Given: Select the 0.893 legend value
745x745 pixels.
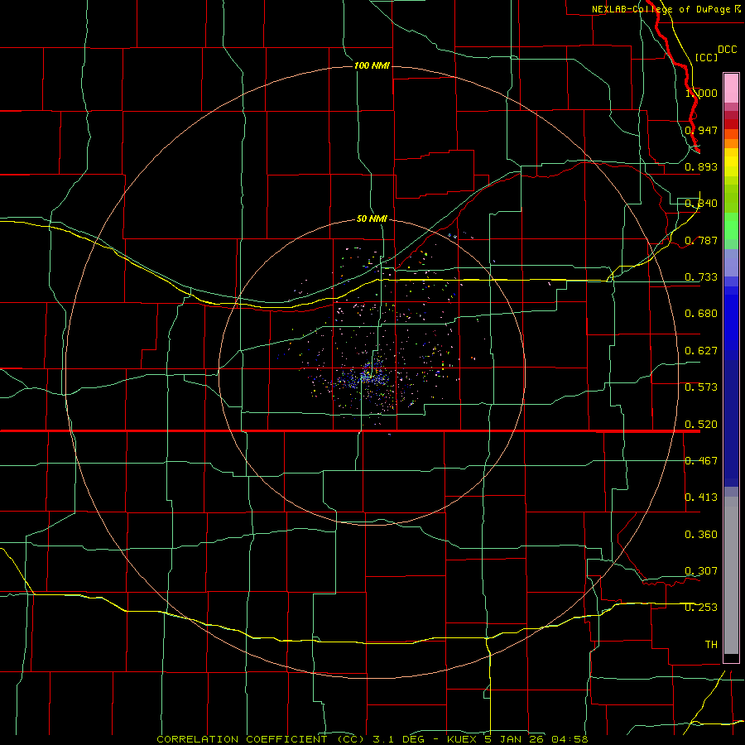Looking at the screenshot, I should (x=701, y=166).
